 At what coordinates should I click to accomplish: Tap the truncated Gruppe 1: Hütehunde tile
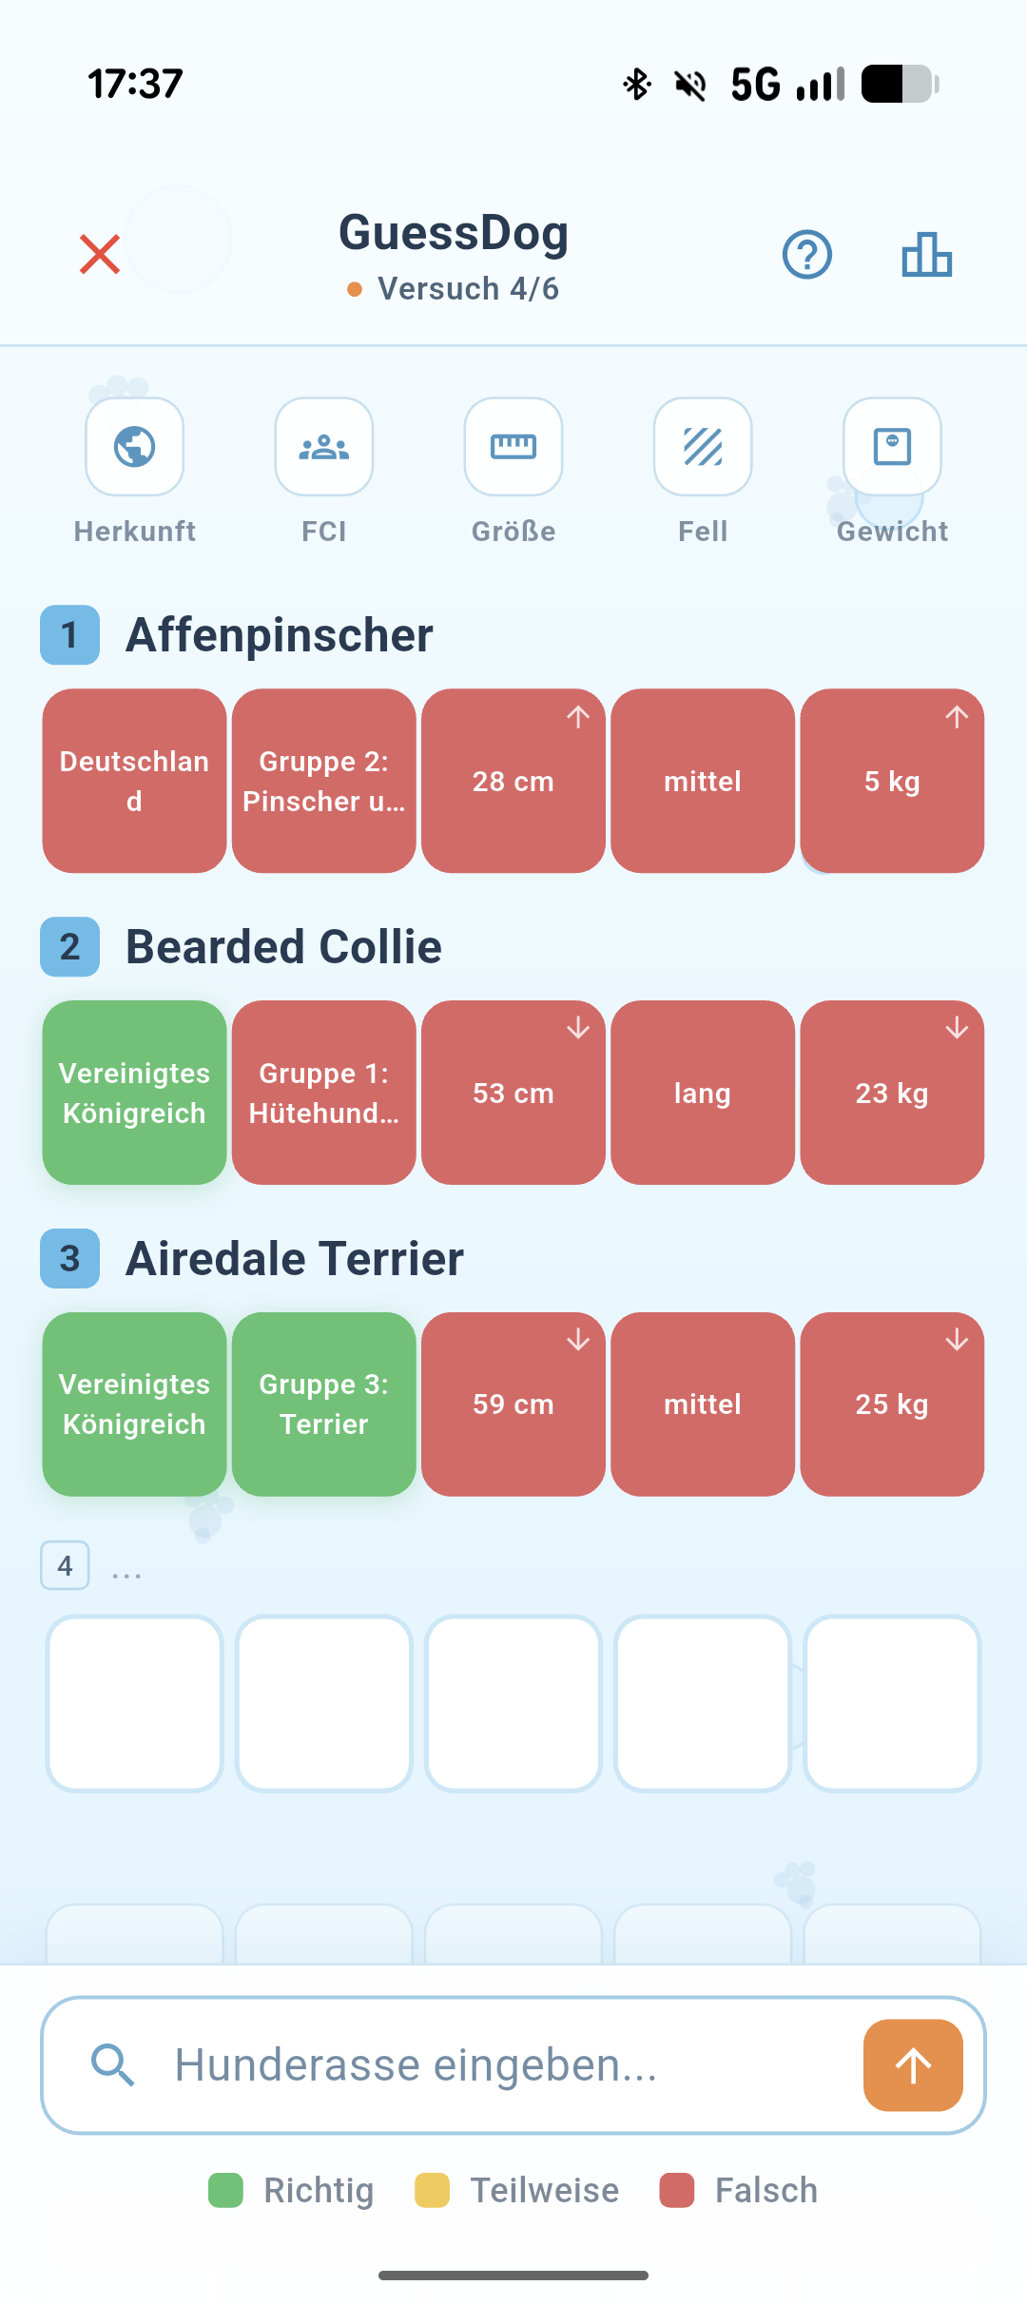[x=324, y=1093]
